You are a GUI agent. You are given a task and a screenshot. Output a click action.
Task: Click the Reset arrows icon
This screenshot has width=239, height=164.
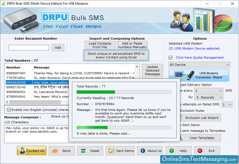pos(83,151)
